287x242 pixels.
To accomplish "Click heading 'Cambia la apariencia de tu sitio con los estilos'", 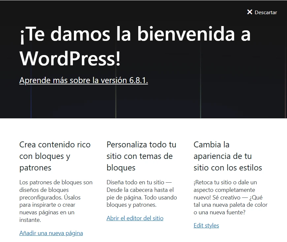I will [x=228, y=156].
